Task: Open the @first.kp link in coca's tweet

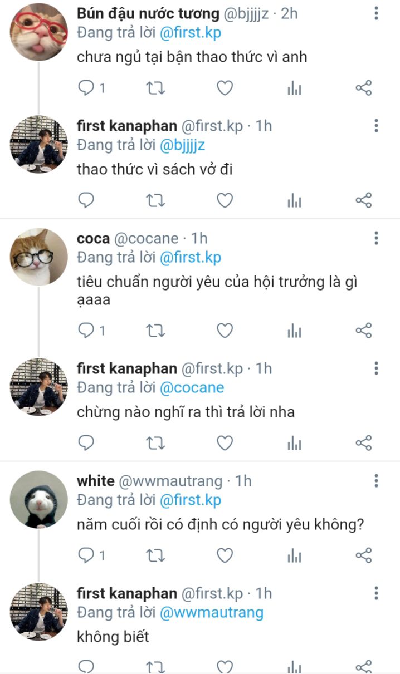Action: (x=191, y=258)
